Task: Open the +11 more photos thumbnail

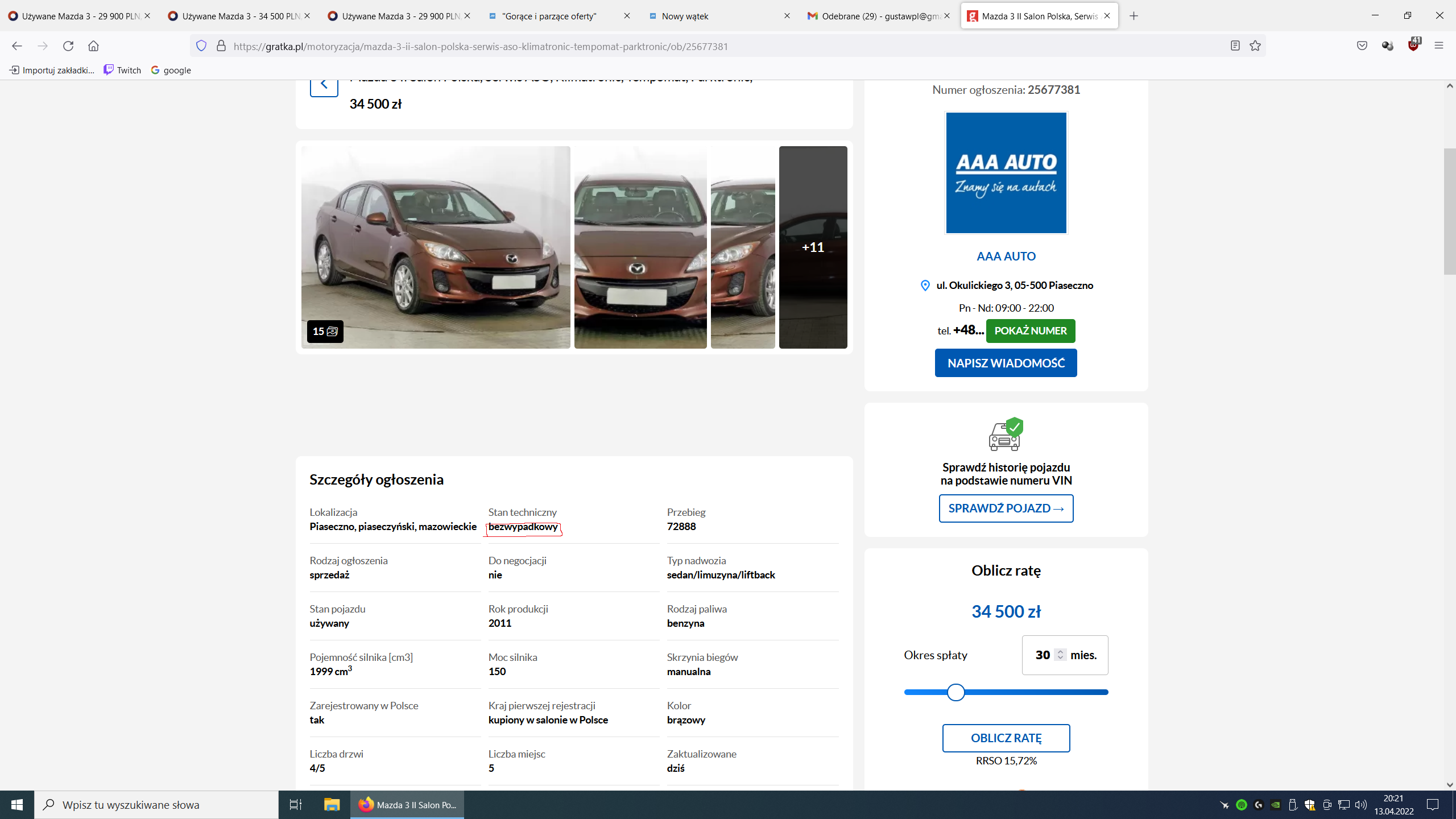Action: click(x=813, y=247)
